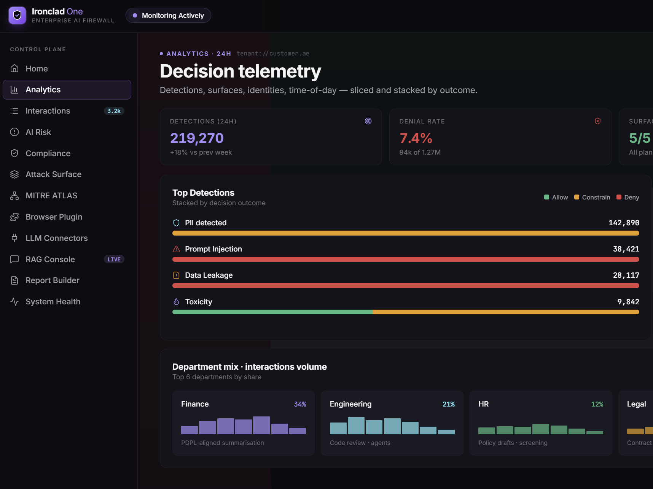Open the Engineering department card
This screenshot has width=653, height=489.
[392, 423]
